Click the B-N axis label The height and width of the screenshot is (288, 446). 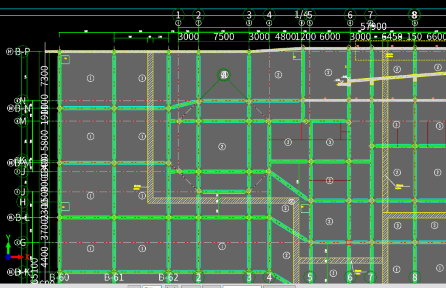click(x=23, y=108)
